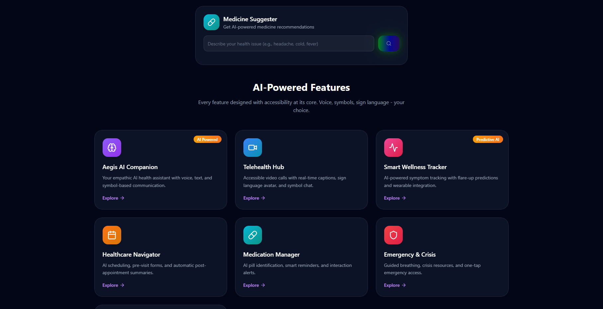Image resolution: width=603 pixels, height=309 pixels.
Task: Click the health issue description input field
Action: click(x=288, y=43)
